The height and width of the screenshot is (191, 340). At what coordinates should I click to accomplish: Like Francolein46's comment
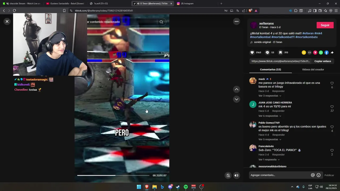(x=332, y=151)
